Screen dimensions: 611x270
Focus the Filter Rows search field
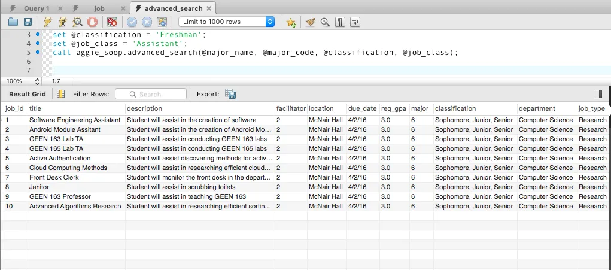coord(151,94)
